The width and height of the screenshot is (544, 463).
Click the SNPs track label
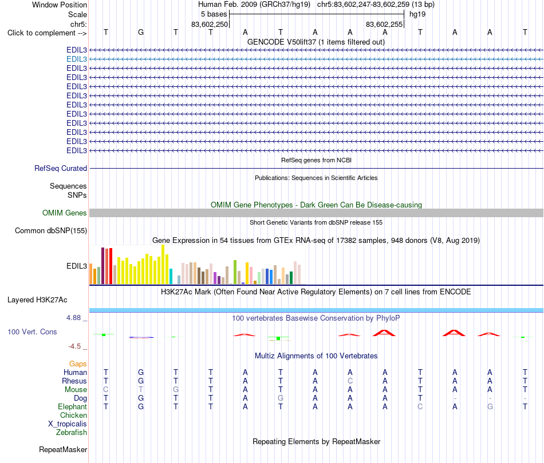click(x=77, y=195)
